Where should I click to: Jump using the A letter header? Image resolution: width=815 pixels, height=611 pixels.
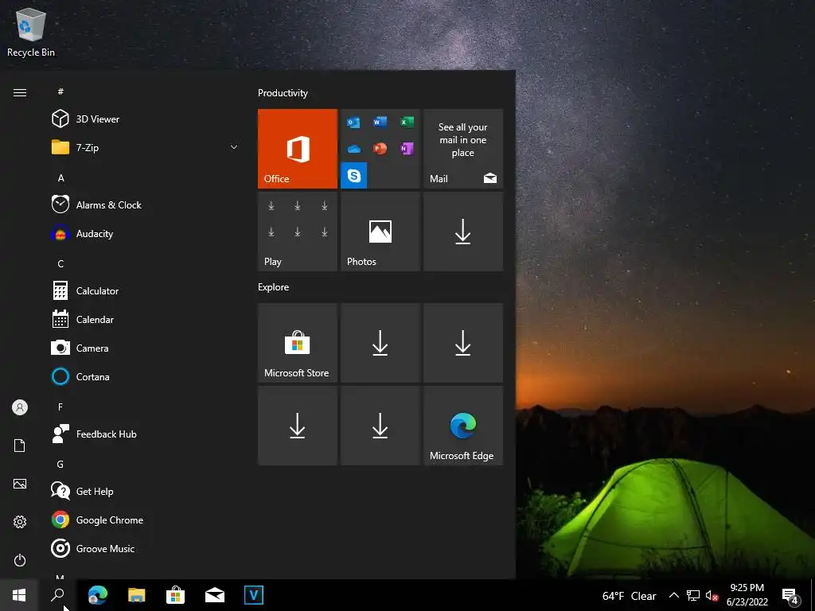[60, 177]
